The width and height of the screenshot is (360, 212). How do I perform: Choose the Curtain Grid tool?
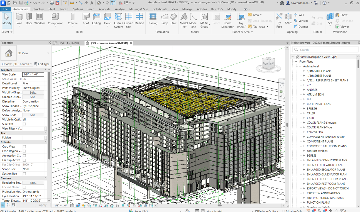click(129, 21)
